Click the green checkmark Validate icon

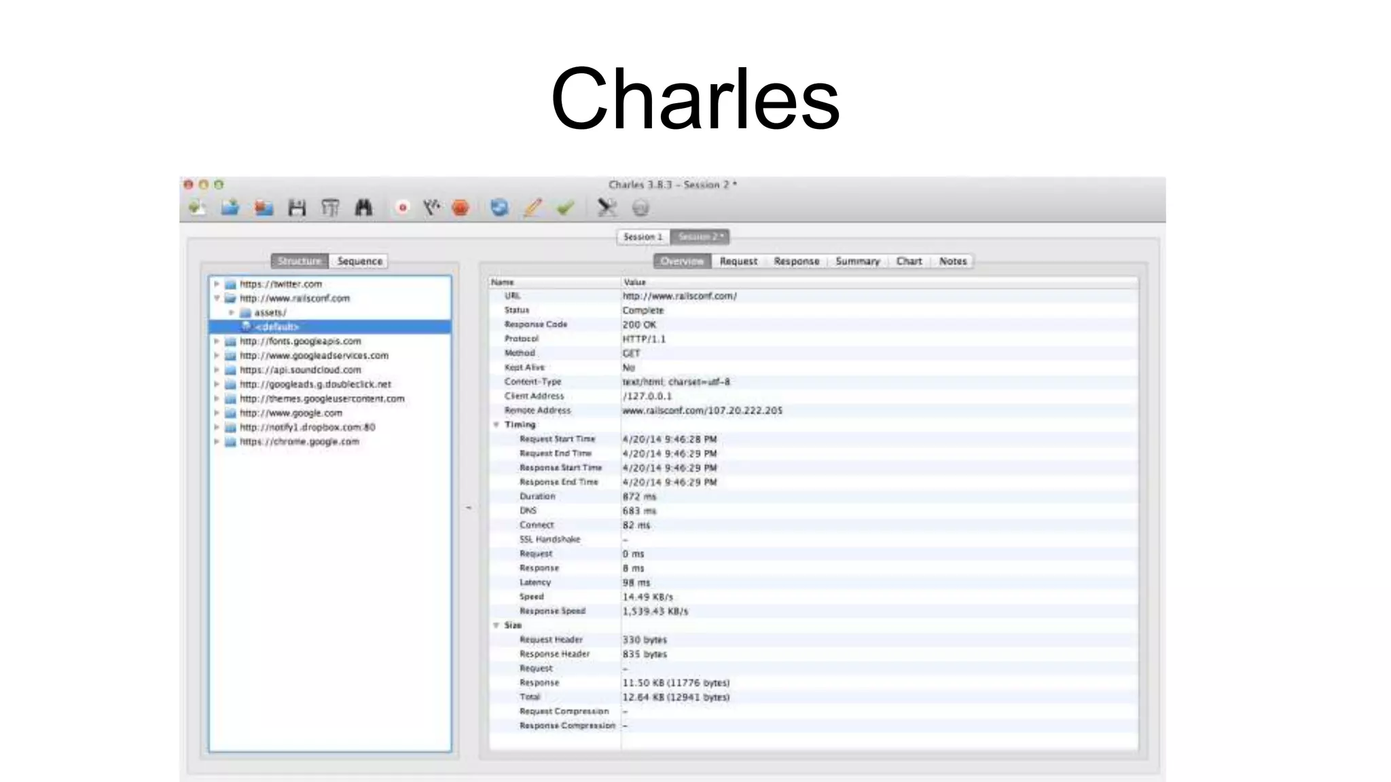click(565, 208)
